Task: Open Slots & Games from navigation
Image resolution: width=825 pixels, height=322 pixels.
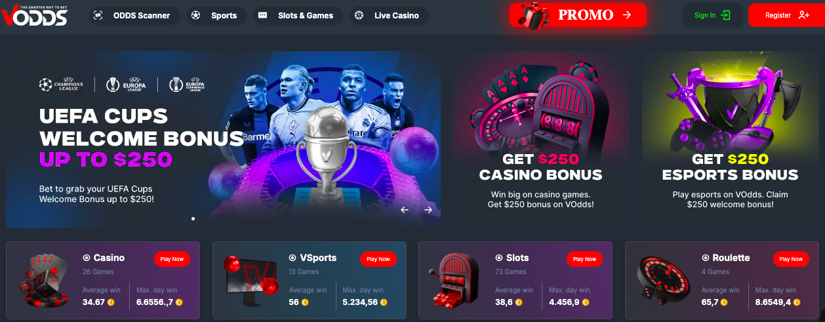Action: (x=297, y=15)
